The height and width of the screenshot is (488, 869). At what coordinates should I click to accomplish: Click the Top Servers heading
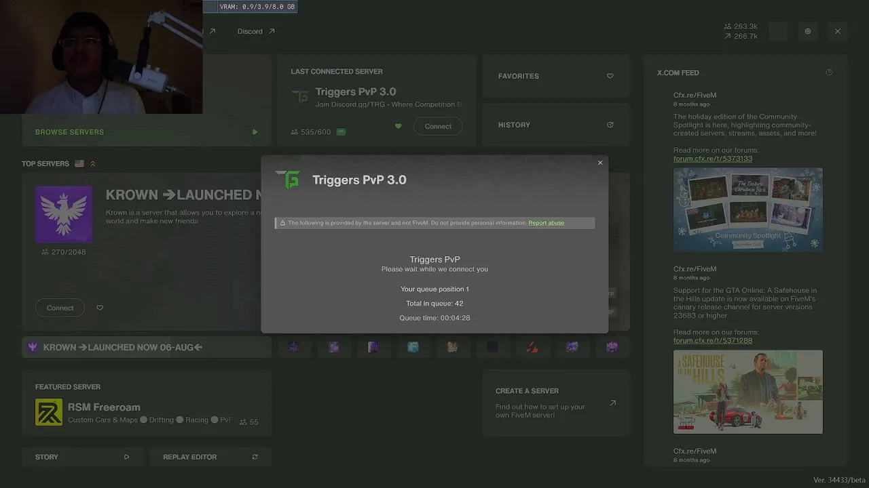pos(45,163)
